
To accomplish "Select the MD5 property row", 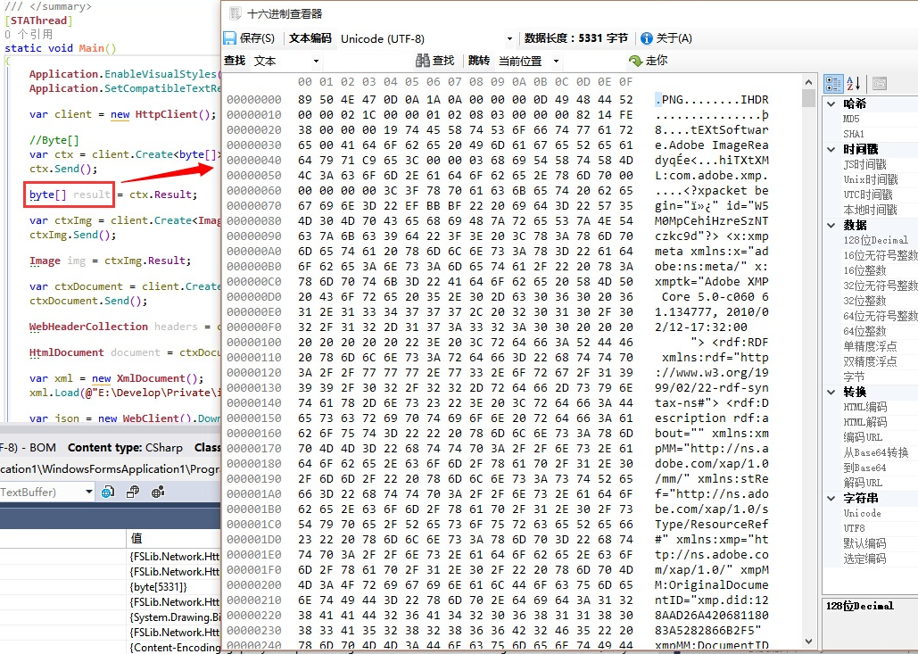I will tap(878, 119).
